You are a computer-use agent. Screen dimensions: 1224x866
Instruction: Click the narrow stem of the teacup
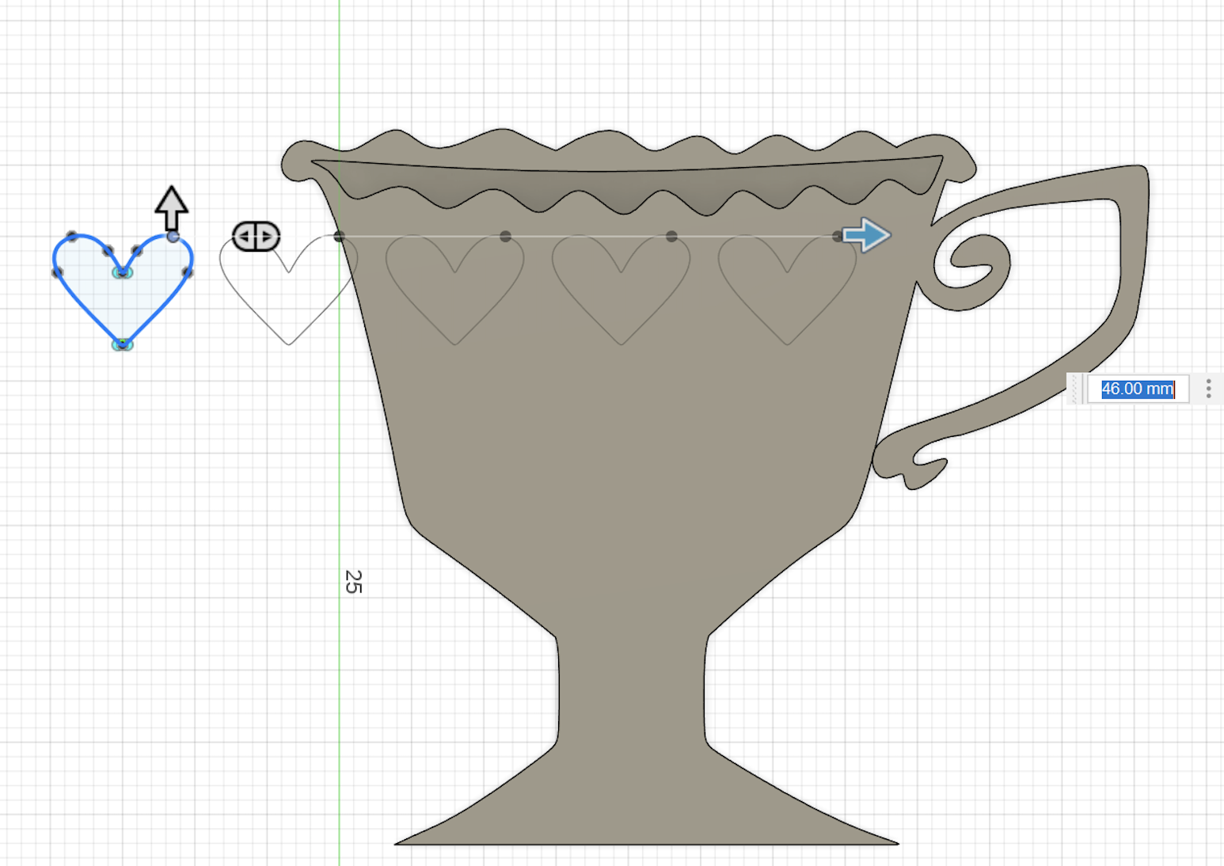point(631,689)
